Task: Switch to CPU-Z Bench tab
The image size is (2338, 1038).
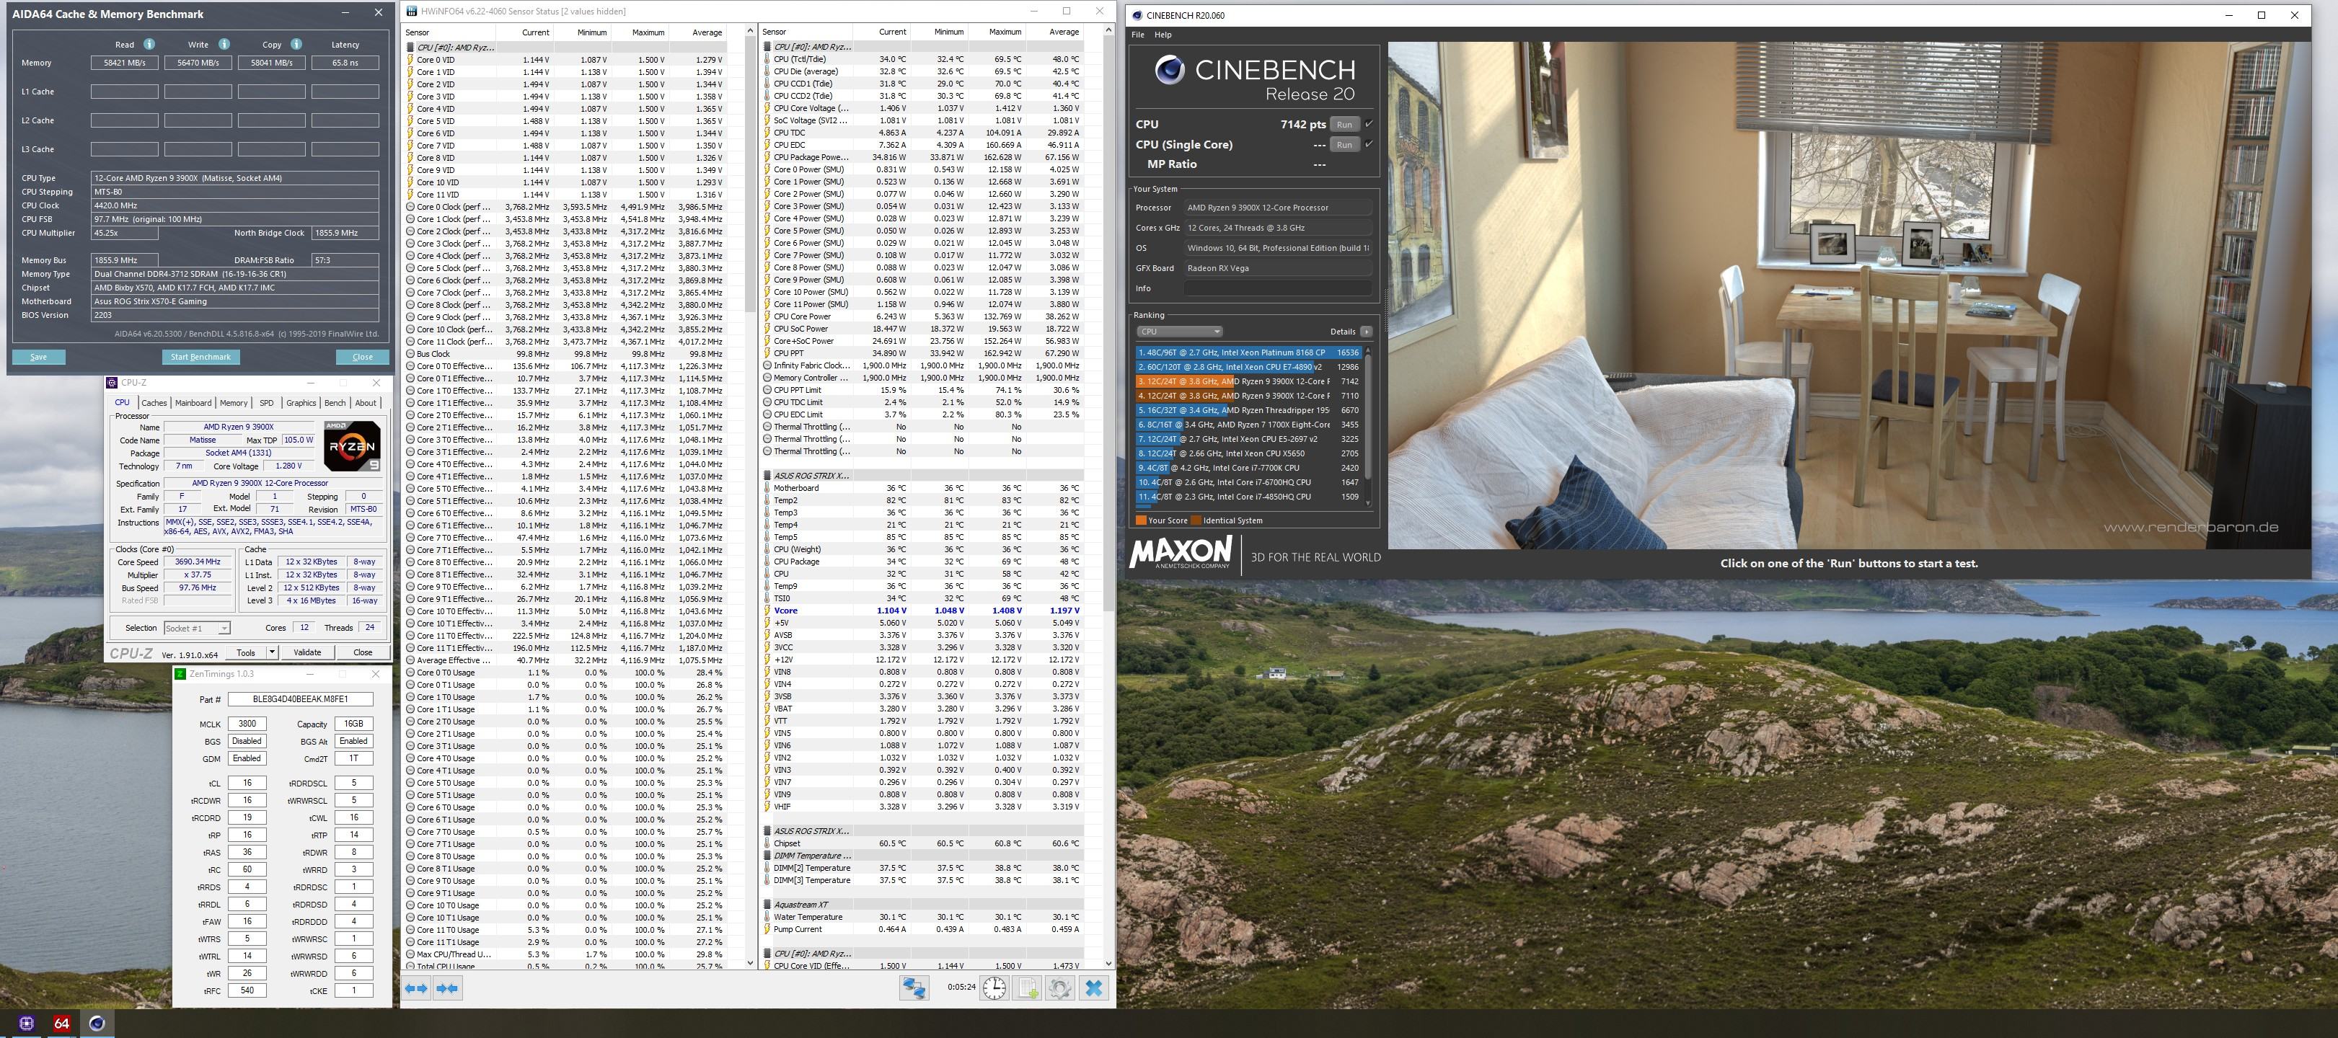Action: pyautogui.click(x=335, y=403)
